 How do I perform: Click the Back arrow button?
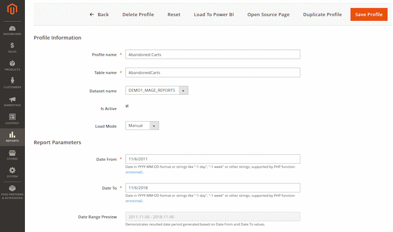(x=99, y=15)
